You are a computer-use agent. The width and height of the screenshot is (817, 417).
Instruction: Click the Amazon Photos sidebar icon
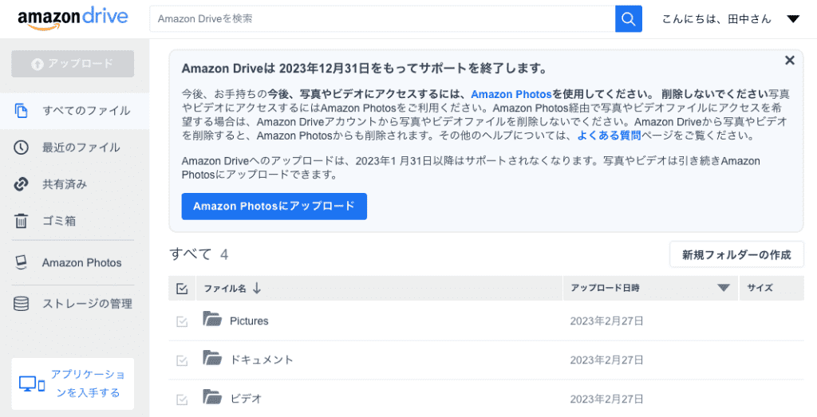click(21, 262)
